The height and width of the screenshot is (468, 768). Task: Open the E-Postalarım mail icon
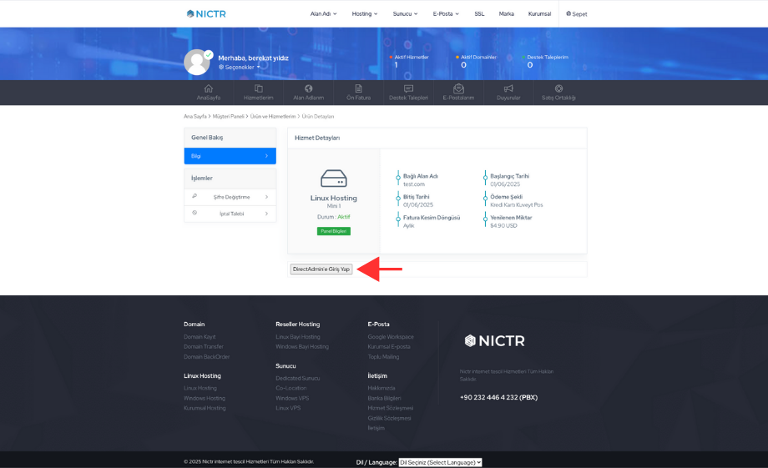(458, 88)
